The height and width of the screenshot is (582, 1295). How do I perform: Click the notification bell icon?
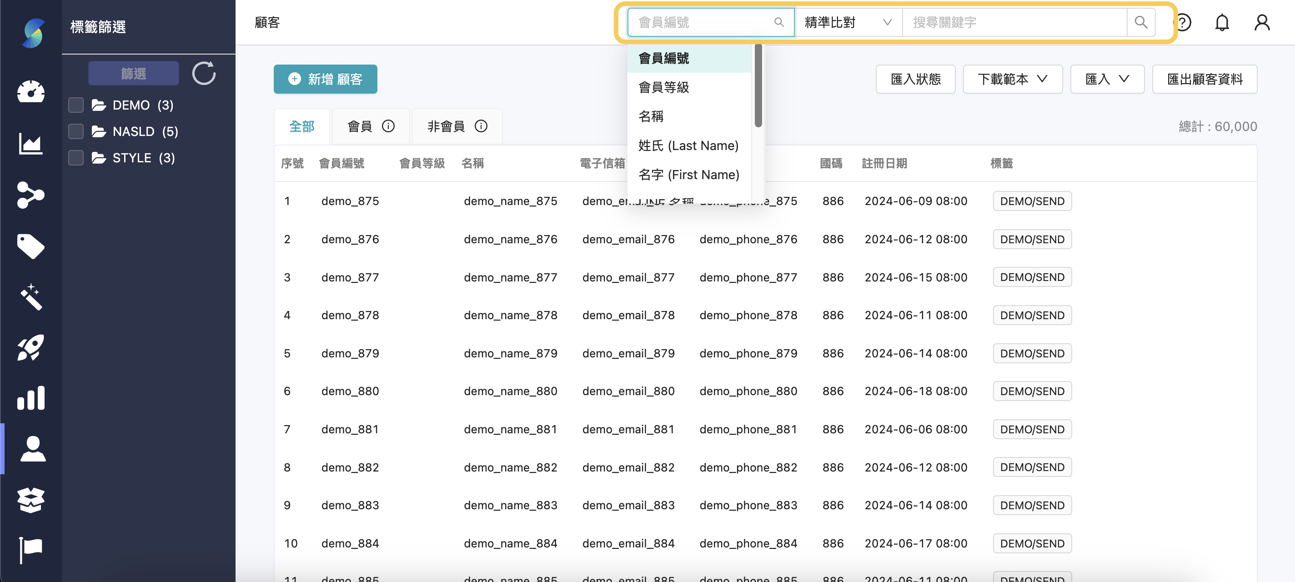coord(1223,22)
